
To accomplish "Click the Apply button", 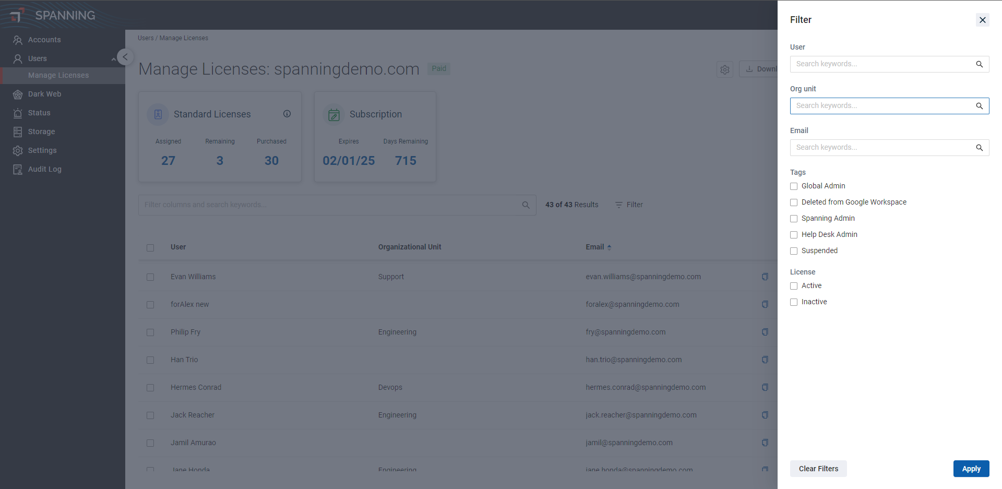I will click(971, 469).
